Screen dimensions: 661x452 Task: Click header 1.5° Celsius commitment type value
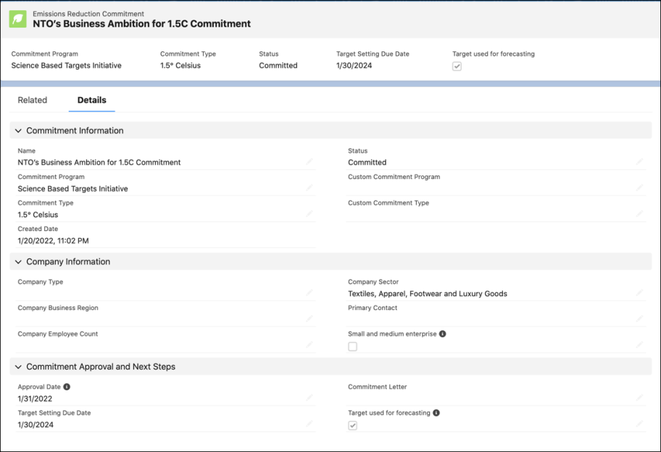(180, 66)
